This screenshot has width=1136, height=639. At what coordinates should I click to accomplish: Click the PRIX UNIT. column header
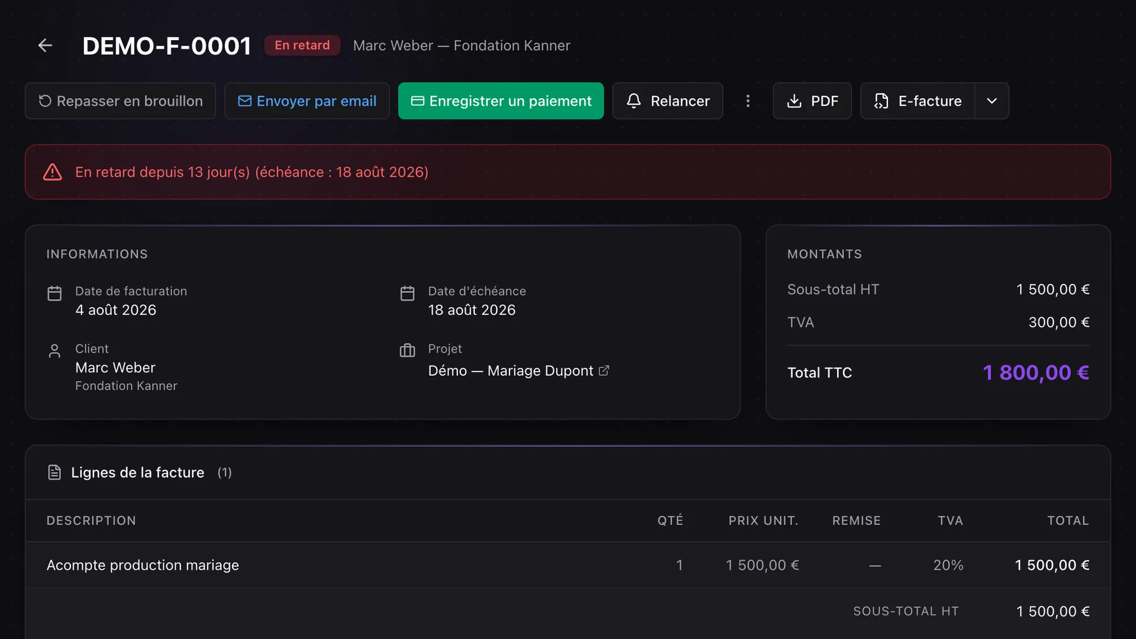763,521
